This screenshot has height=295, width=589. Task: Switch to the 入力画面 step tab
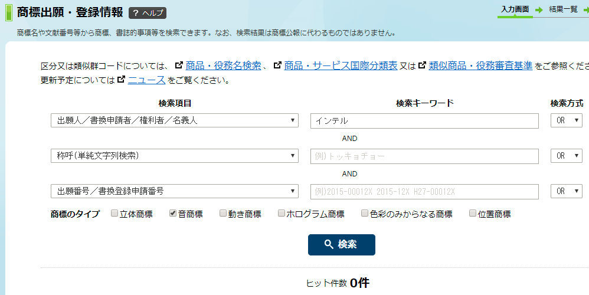[515, 9]
